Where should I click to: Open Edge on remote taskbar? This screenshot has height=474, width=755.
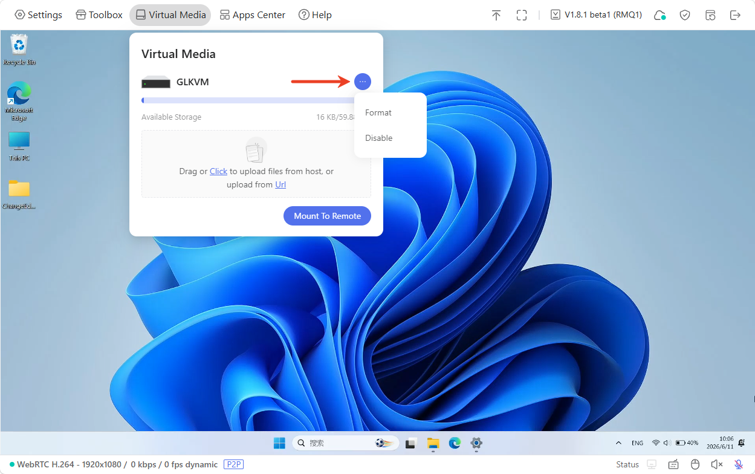coord(455,443)
